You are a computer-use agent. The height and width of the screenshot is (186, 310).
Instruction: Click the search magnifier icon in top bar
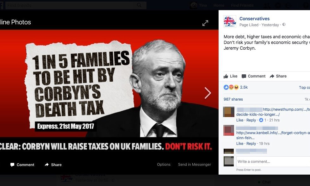pyautogui.click(x=139, y=5)
